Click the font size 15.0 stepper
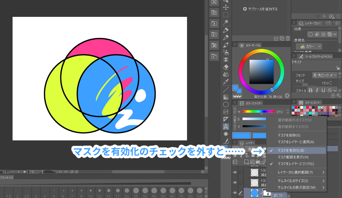Viewport: 342px width, 198px height. [x=331, y=83]
